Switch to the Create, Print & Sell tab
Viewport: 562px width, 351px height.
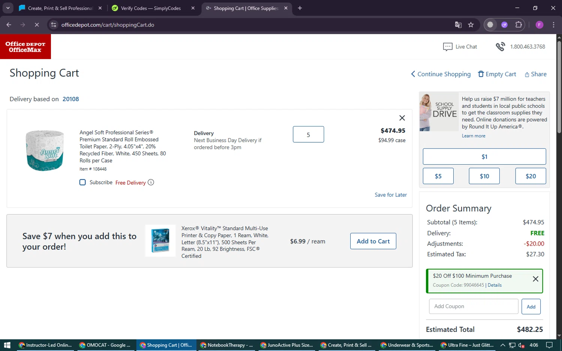[x=61, y=8]
